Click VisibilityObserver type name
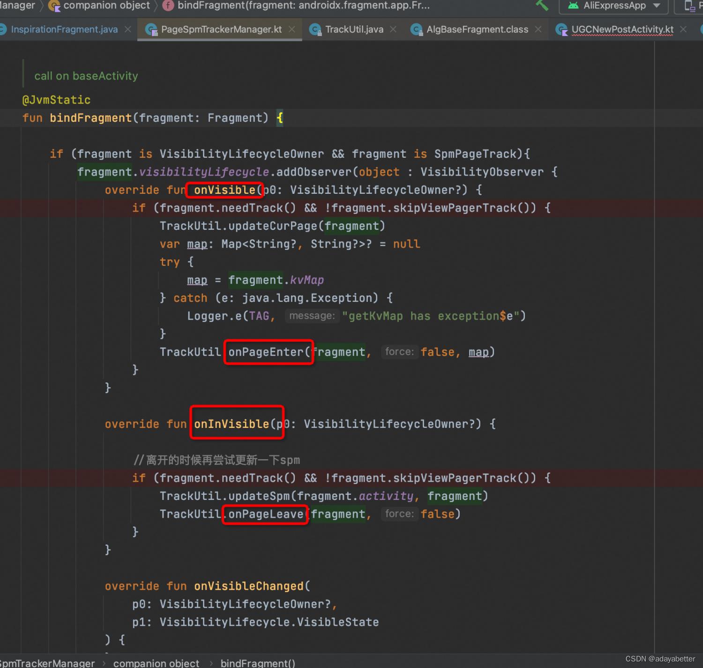Viewport: 703px width, 668px height. pos(482,172)
